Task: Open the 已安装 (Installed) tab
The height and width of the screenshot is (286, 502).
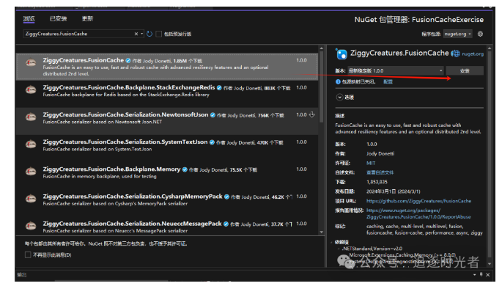Action: point(59,18)
